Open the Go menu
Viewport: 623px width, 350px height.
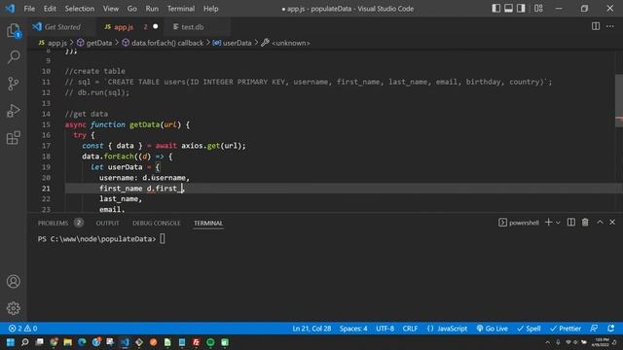132,9
